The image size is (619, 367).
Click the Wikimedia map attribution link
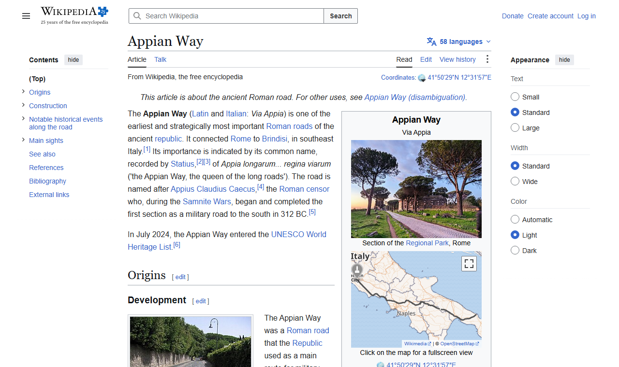(418, 344)
